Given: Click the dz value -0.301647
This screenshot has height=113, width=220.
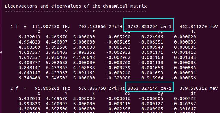Looking at the screenshot, I should [x=184, y=109].
